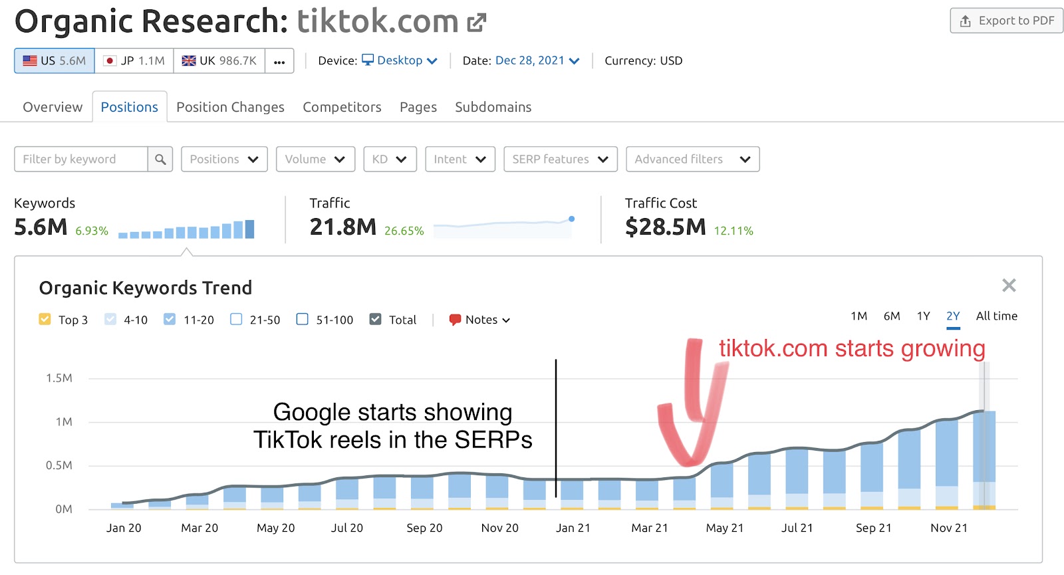Close the Organic Keywords Trend panel
Image resolution: width=1064 pixels, height=575 pixels.
[x=1009, y=285]
